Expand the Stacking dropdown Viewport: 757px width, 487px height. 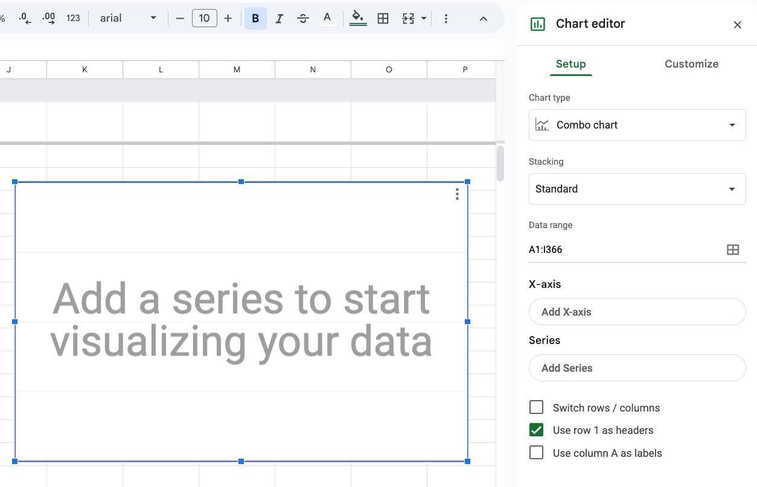[637, 189]
